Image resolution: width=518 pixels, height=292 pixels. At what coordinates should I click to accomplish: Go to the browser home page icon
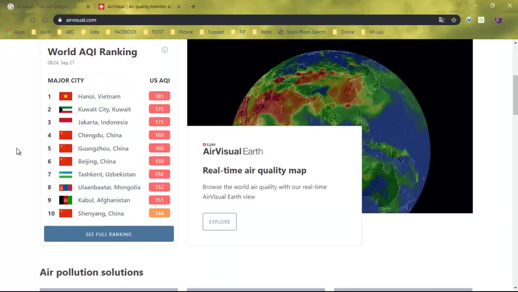45,20
